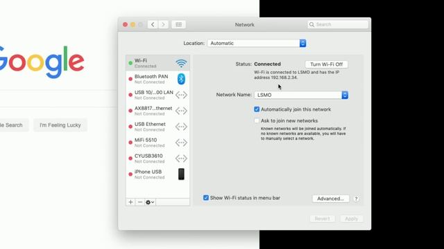Click Turn Wi-Fi Off button
This screenshot has width=444, height=249.
click(x=327, y=64)
